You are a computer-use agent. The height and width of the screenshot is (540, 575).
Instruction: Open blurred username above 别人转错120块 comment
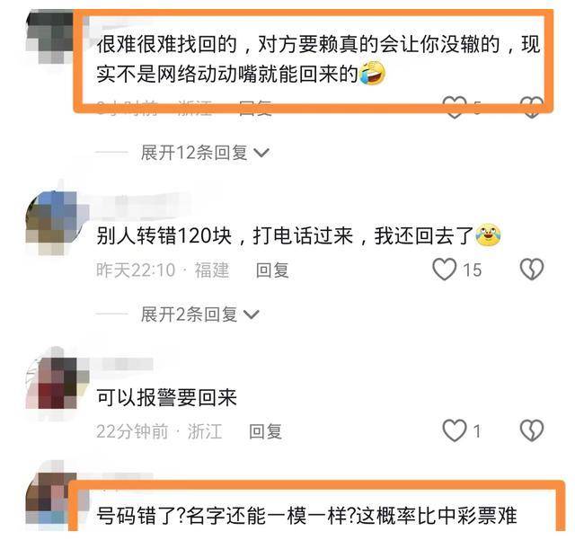pyautogui.click(x=141, y=203)
